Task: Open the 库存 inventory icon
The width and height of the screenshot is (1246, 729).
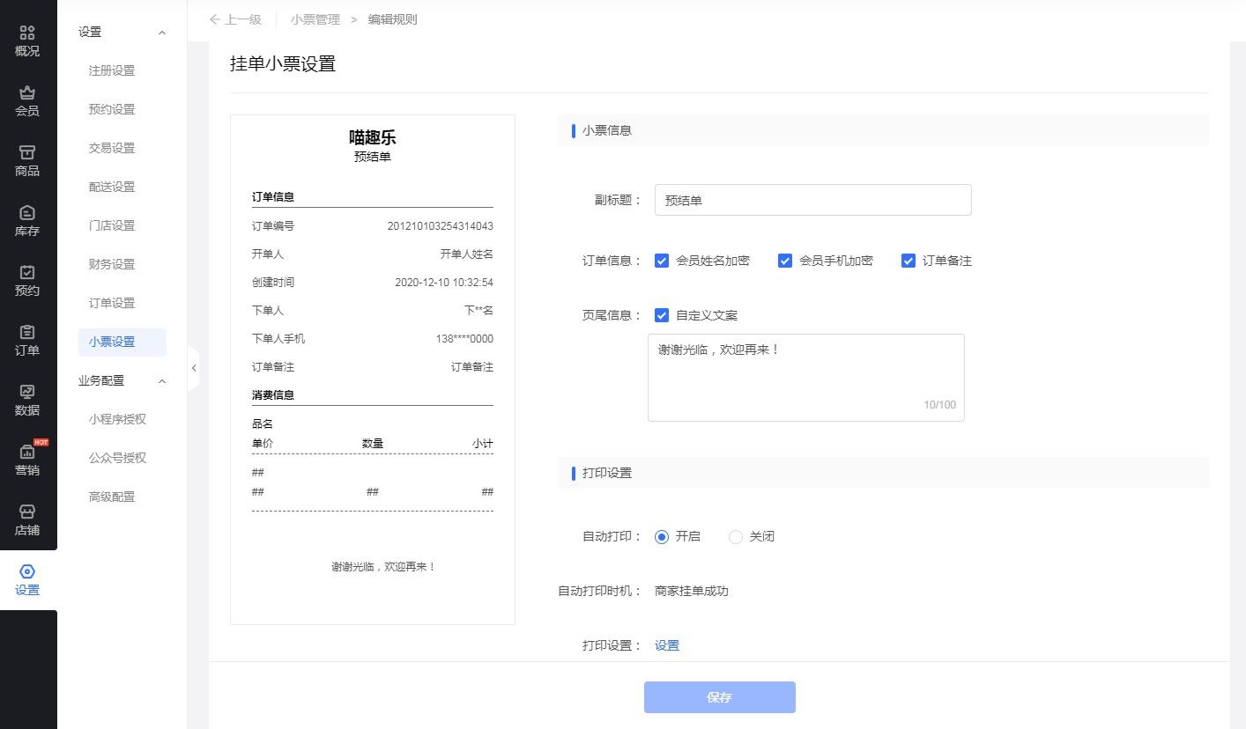Action: 27,212
